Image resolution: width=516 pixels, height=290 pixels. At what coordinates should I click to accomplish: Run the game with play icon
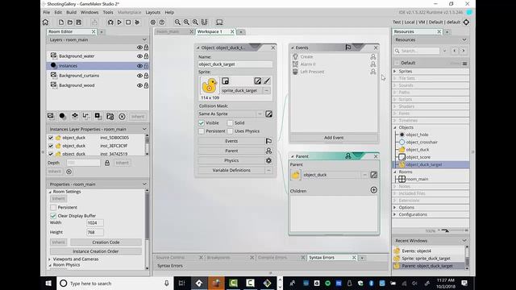pyautogui.click(x=119, y=23)
